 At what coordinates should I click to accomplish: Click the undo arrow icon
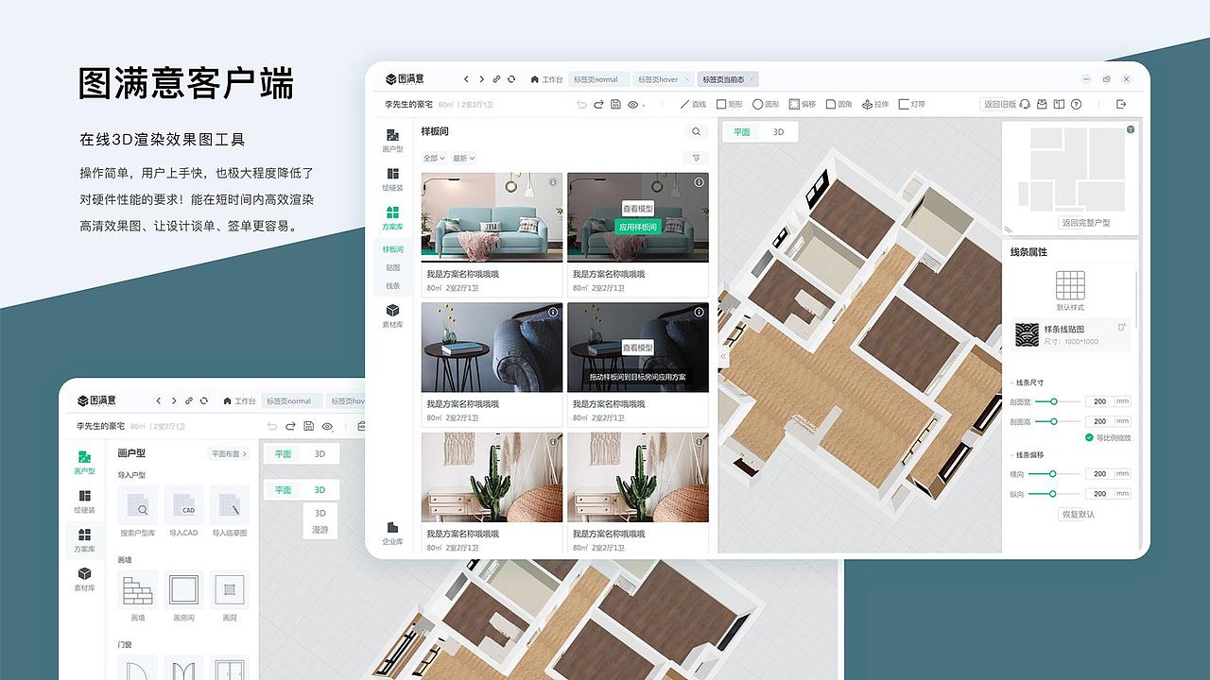click(583, 104)
